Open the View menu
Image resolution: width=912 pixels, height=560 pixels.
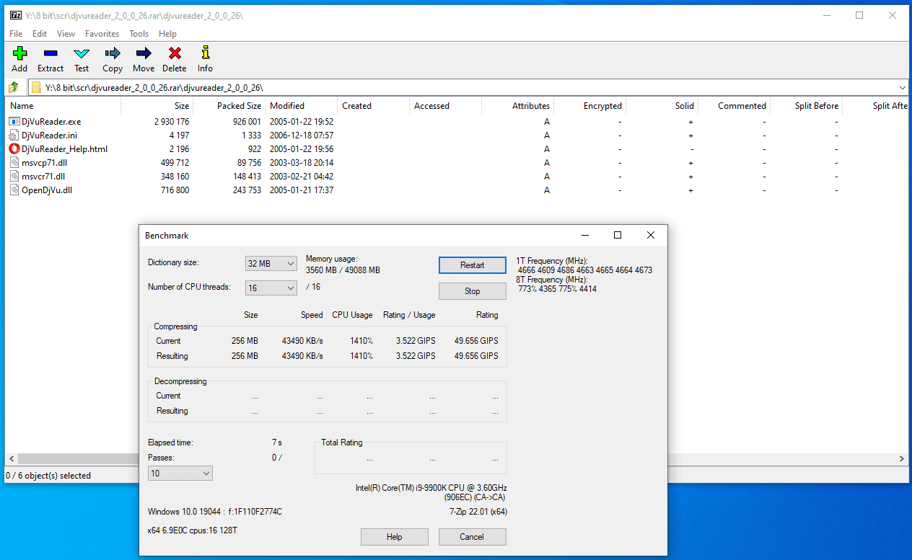tap(66, 34)
